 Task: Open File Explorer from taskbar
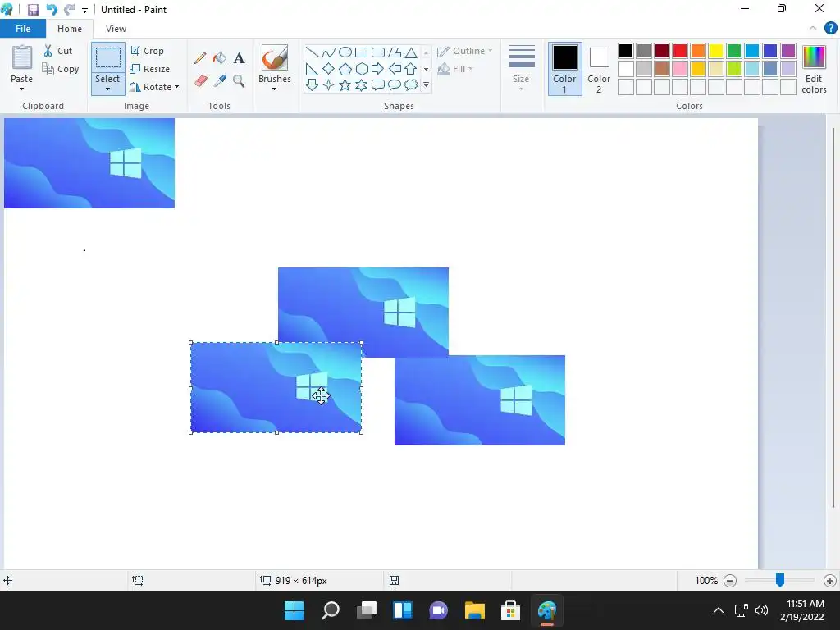tap(475, 610)
